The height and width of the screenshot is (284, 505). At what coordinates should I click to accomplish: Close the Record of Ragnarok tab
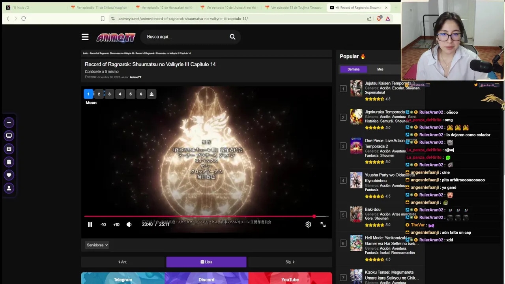click(386, 7)
